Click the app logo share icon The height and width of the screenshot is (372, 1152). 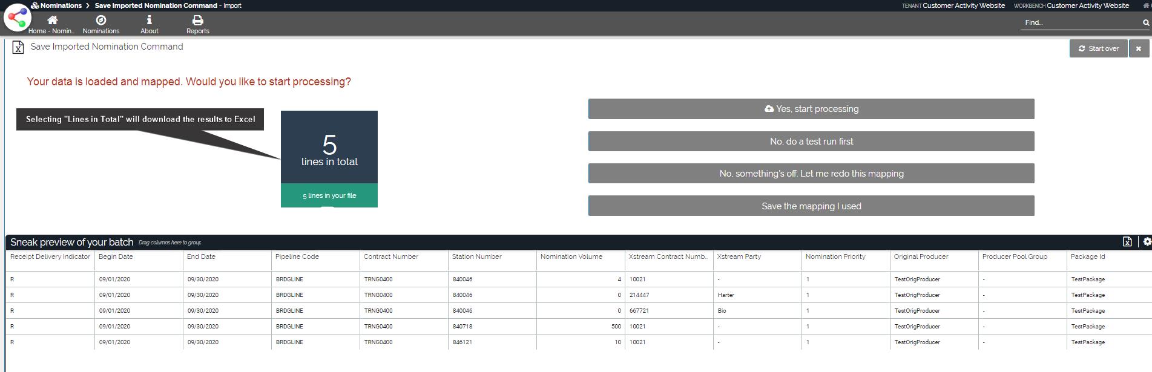click(17, 18)
